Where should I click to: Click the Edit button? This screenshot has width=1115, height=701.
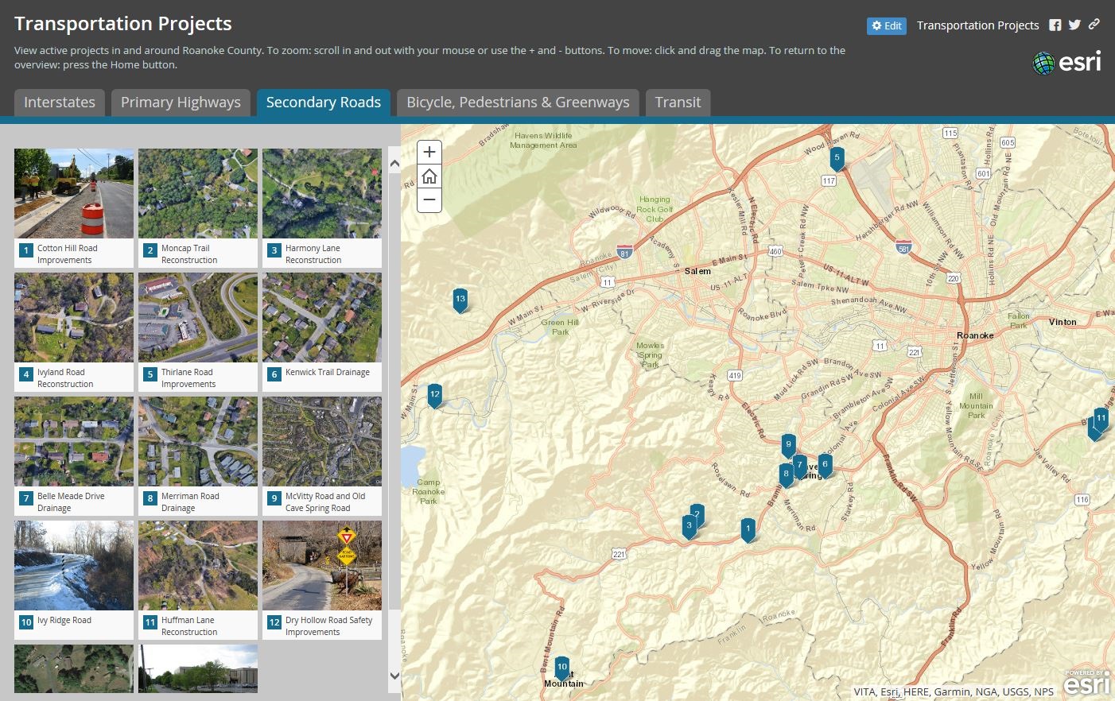click(886, 25)
